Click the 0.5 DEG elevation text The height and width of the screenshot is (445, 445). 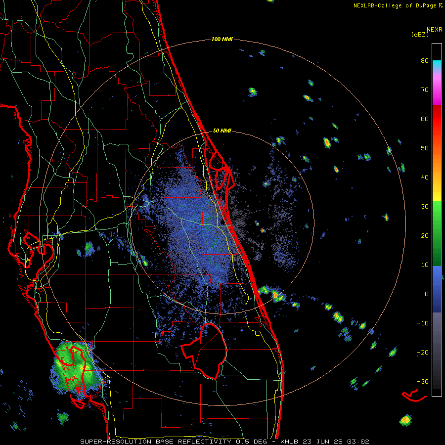click(252, 442)
